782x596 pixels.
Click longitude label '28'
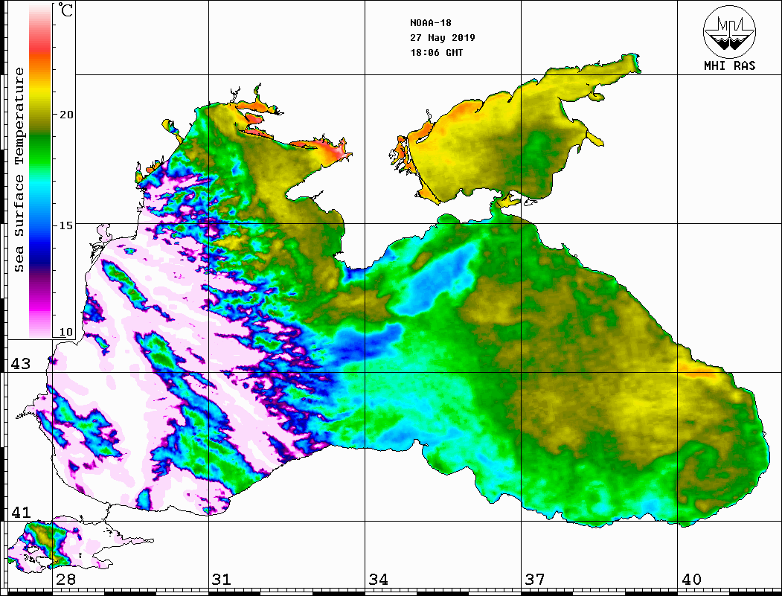65,579
